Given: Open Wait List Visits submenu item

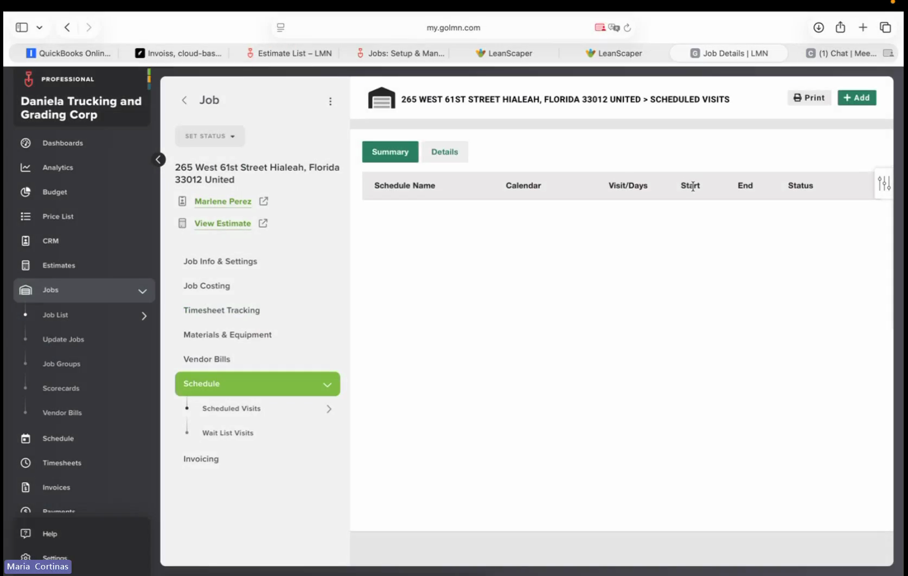Looking at the screenshot, I should click(x=228, y=433).
